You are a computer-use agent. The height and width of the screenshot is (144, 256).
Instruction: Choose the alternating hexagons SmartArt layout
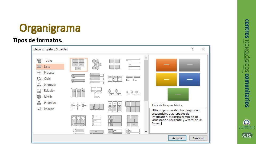point(97,65)
